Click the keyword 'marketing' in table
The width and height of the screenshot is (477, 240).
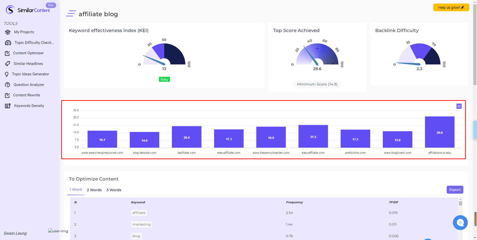click(142, 224)
